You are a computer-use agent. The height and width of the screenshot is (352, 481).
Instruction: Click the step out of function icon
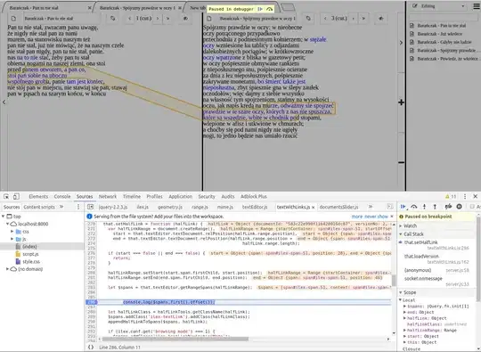pos(435,207)
